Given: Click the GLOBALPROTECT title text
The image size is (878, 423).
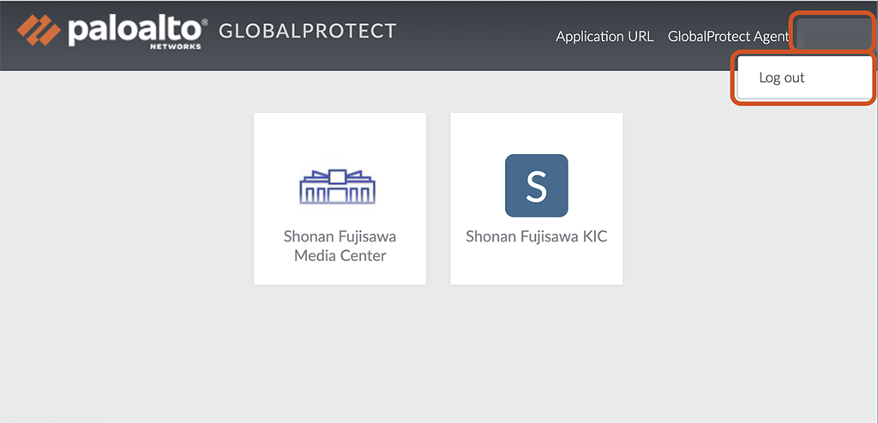Looking at the screenshot, I should click(308, 32).
